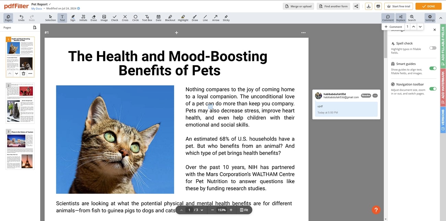Activate the Highlight tool

coord(183,18)
